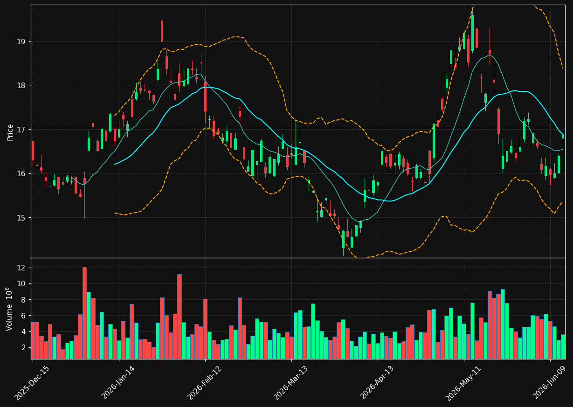Click the 2025-Dec-15 date label
The width and height of the screenshot is (573, 407).
32,383
